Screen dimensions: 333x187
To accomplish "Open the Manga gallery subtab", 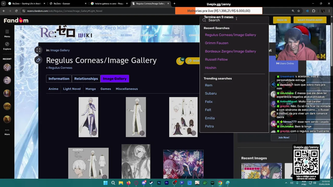I will point(91,89).
